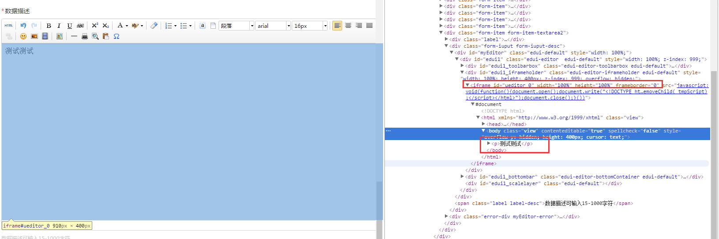Click the font color A icon

point(120,26)
